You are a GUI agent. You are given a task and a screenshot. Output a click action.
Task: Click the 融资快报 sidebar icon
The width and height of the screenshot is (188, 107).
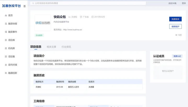6,24
